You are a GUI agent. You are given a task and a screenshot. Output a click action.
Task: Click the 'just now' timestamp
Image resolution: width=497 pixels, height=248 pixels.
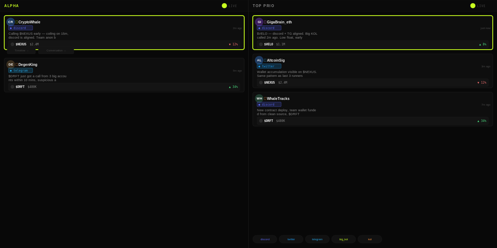pos(486,28)
